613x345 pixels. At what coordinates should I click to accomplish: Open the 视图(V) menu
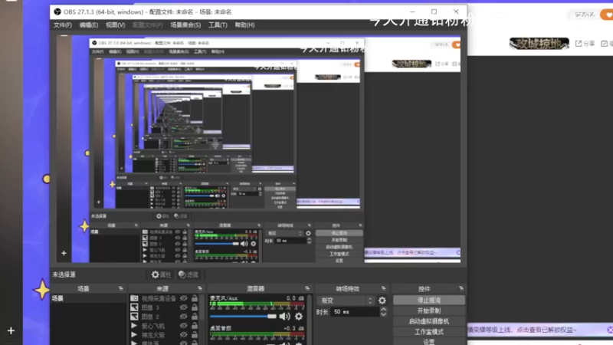click(x=116, y=25)
